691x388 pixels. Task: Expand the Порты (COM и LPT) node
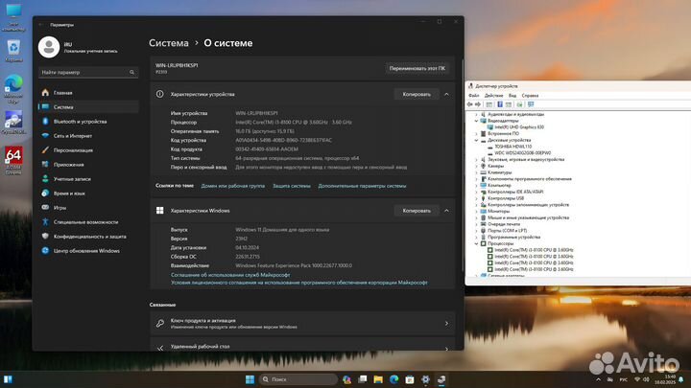tap(476, 231)
